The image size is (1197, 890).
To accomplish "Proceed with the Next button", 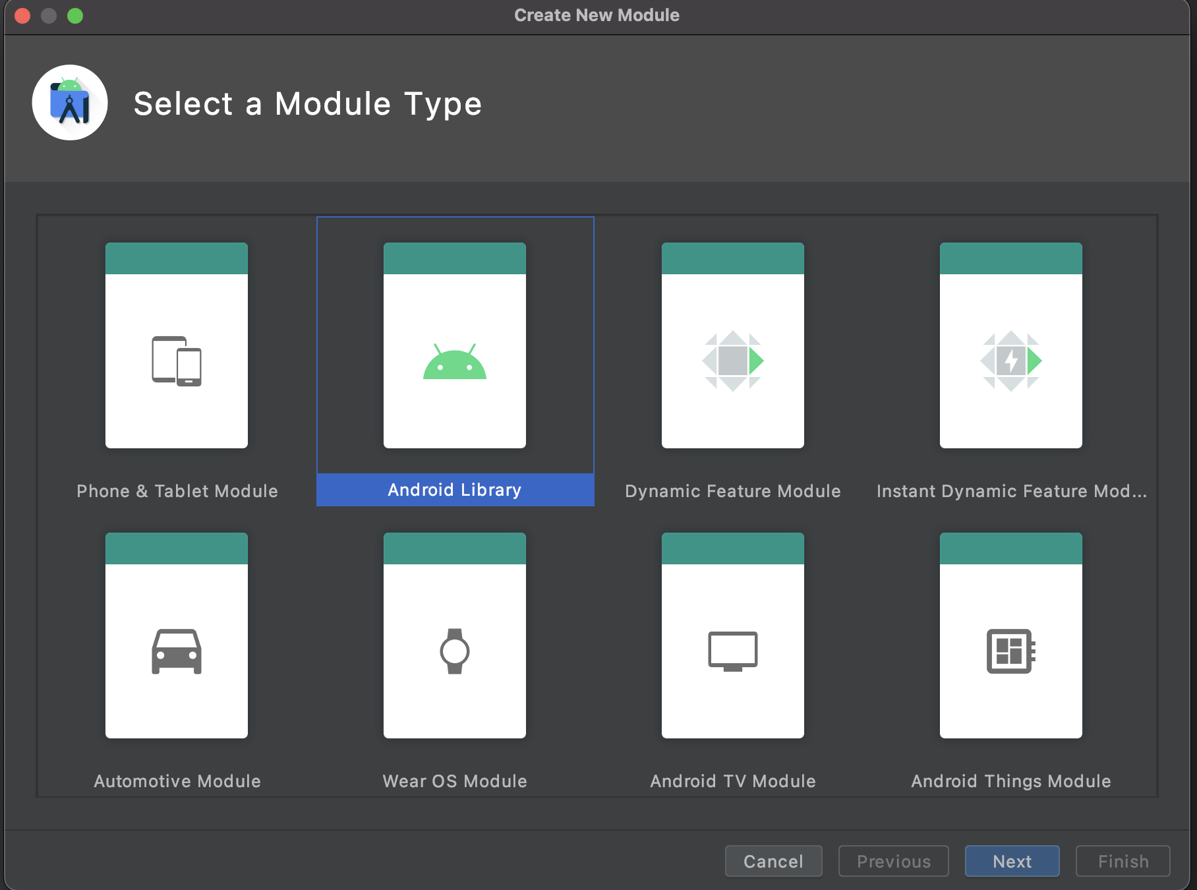I will tap(1012, 861).
